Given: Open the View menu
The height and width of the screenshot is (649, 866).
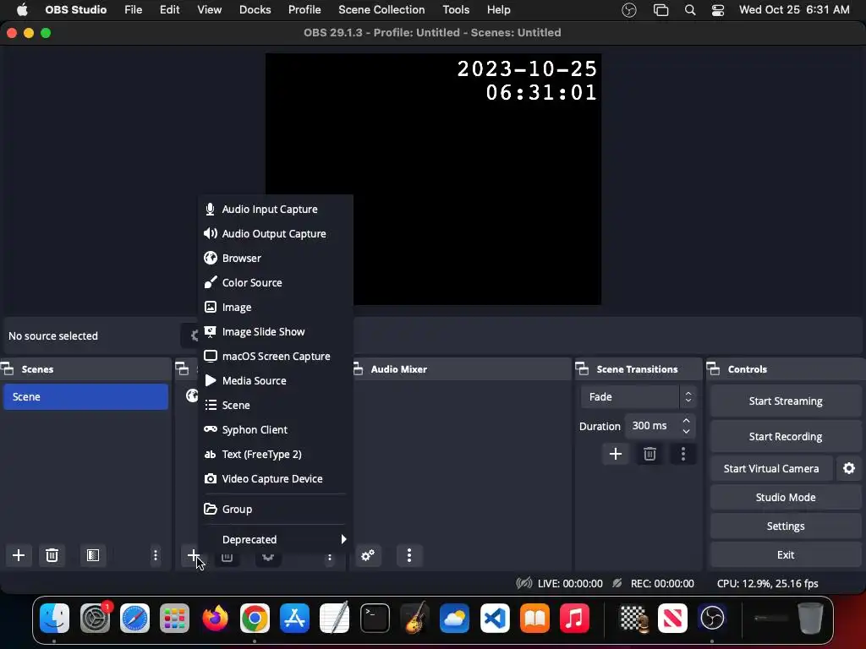Looking at the screenshot, I should pos(210,10).
